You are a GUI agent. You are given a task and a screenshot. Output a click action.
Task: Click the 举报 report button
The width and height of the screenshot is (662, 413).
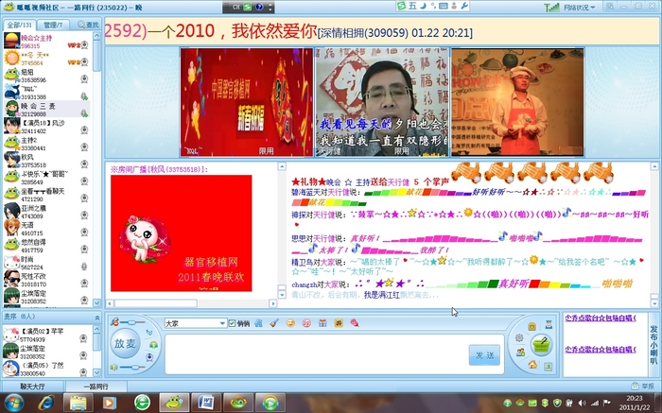point(643,386)
